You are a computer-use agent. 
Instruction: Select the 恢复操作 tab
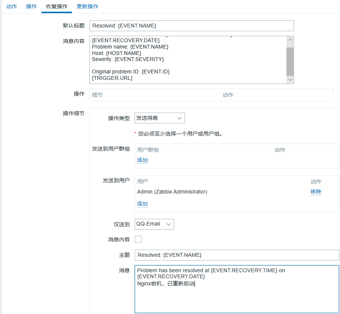57,6
